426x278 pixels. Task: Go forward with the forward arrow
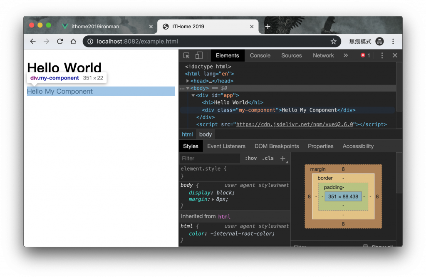click(x=47, y=41)
